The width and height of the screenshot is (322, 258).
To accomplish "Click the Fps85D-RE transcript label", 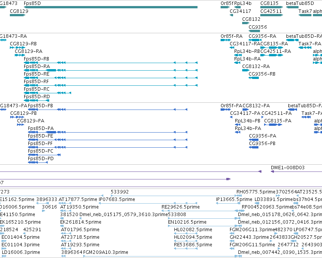I will (37, 74).
